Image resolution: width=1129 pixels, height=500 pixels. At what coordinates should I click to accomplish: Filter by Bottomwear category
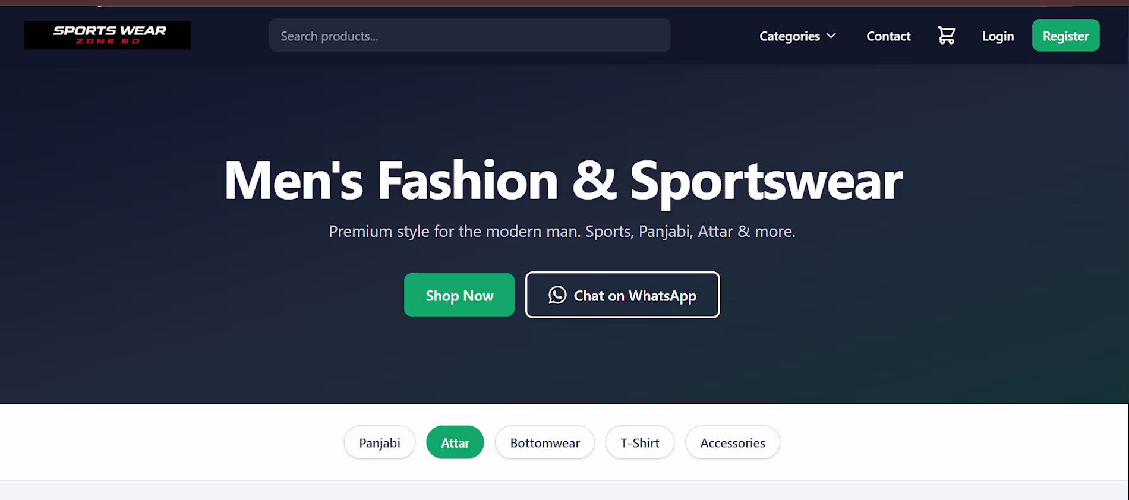[x=545, y=443]
